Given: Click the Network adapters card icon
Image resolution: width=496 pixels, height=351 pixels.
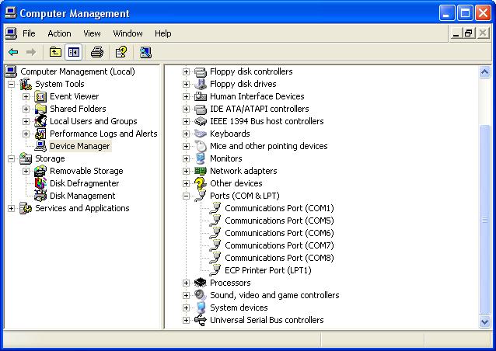Looking at the screenshot, I should [x=201, y=171].
